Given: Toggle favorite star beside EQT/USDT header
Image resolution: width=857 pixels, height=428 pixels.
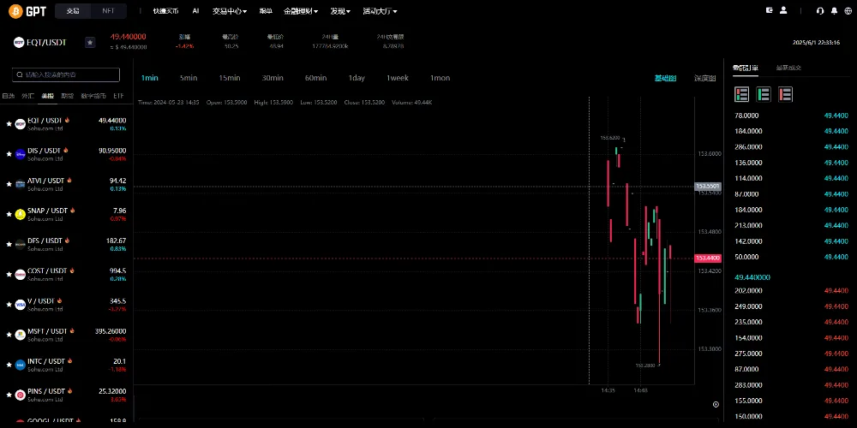Looking at the screenshot, I should 89,42.
